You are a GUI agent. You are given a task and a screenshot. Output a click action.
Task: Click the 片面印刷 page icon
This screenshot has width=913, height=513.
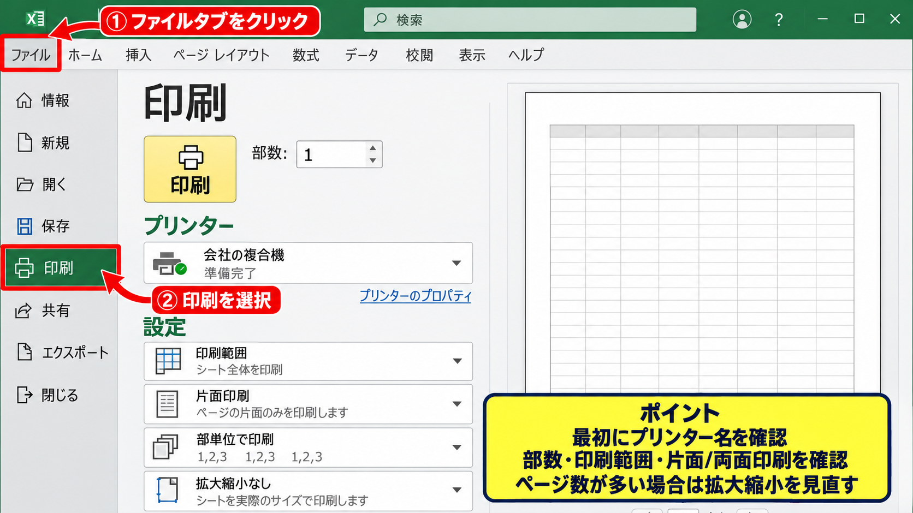(167, 404)
